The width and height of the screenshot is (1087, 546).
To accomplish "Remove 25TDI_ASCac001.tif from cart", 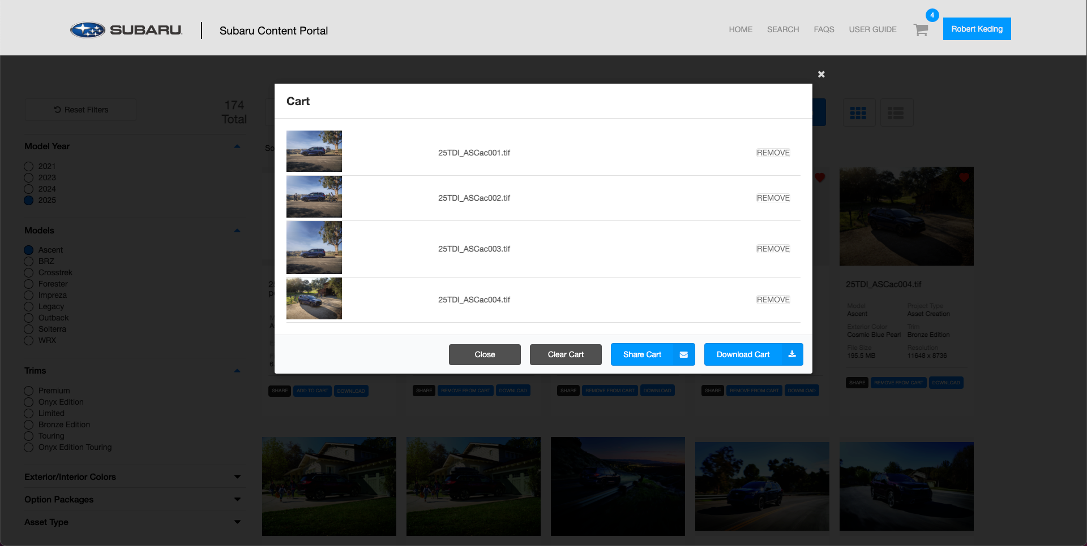I will click(773, 153).
